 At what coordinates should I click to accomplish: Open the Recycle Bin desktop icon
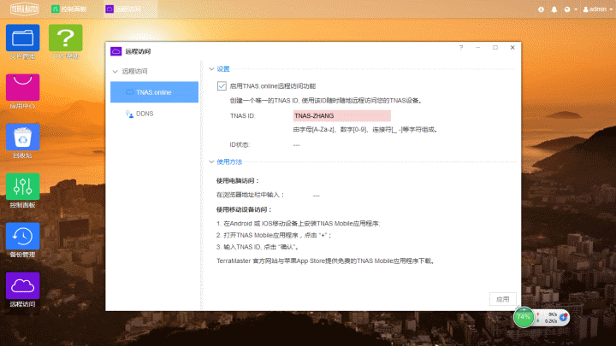click(23, 137)
